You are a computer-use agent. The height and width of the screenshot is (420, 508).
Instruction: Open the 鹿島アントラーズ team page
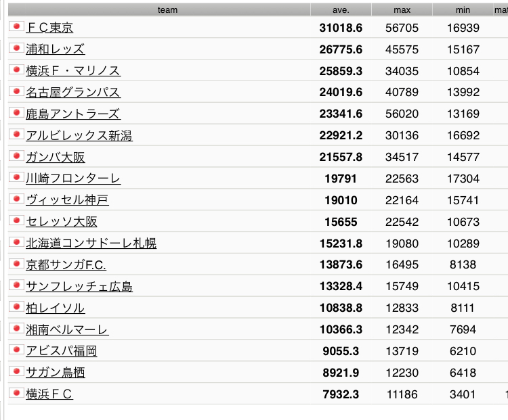coord(72,114)
